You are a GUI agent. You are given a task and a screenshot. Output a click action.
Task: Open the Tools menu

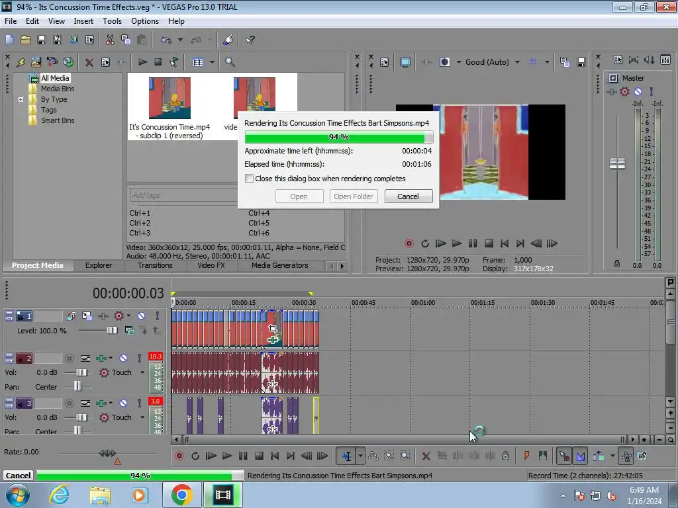112,21
